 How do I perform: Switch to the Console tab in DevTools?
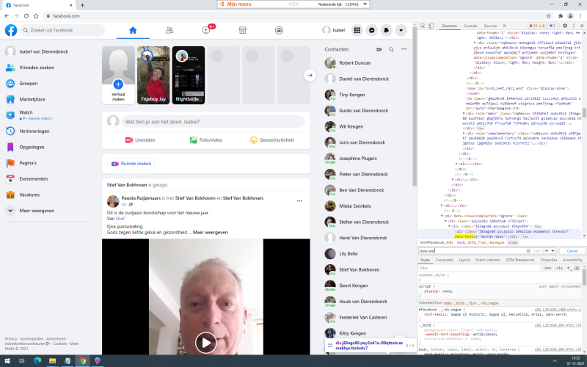click(470, 26)
